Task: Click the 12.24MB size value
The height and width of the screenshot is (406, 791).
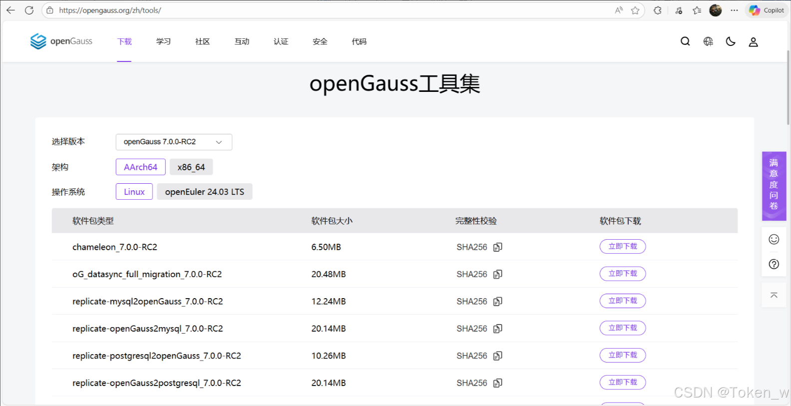Action: (x=329, y=302)
